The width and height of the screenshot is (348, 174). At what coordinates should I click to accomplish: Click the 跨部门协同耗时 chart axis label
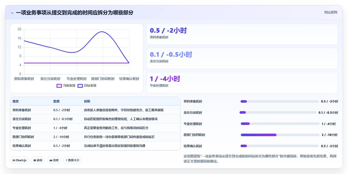[103, 79]
